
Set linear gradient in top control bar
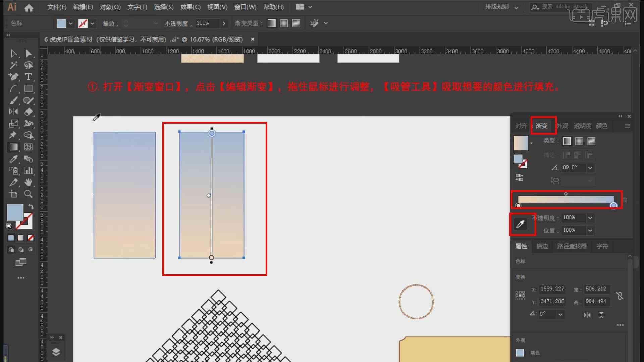(x=272, y=23)
